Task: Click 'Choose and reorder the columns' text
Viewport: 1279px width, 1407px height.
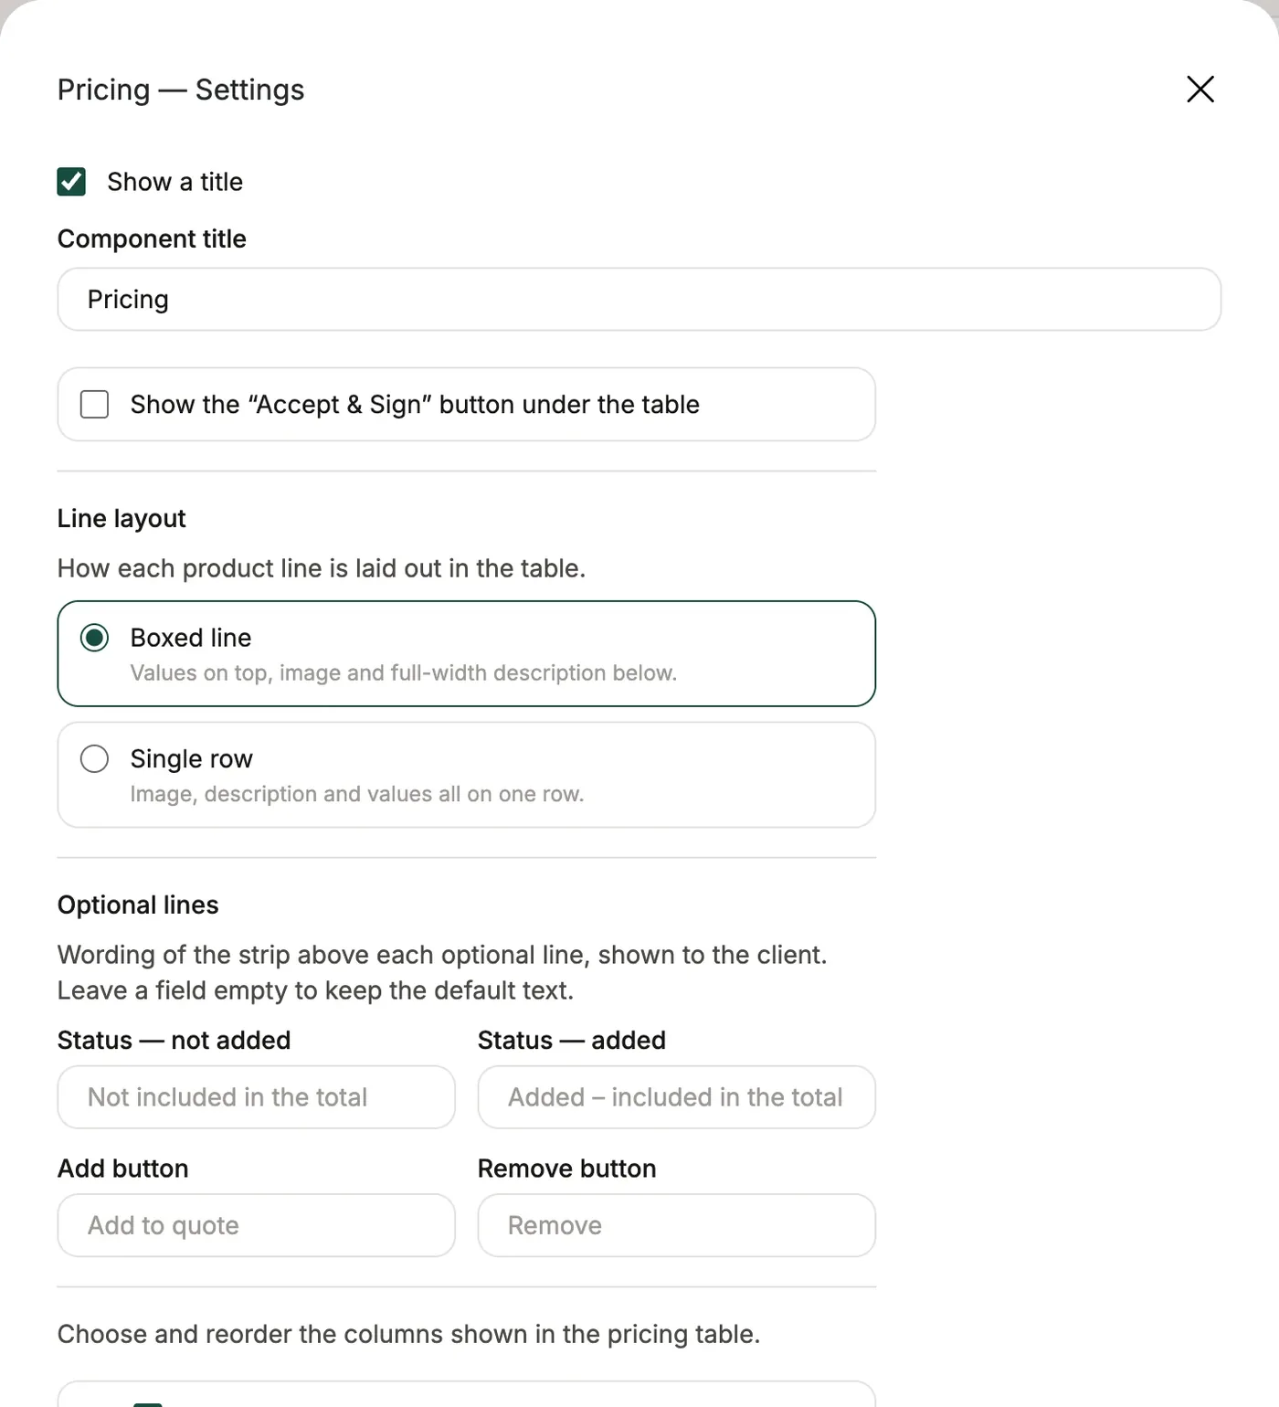Action: [408, 1334]
